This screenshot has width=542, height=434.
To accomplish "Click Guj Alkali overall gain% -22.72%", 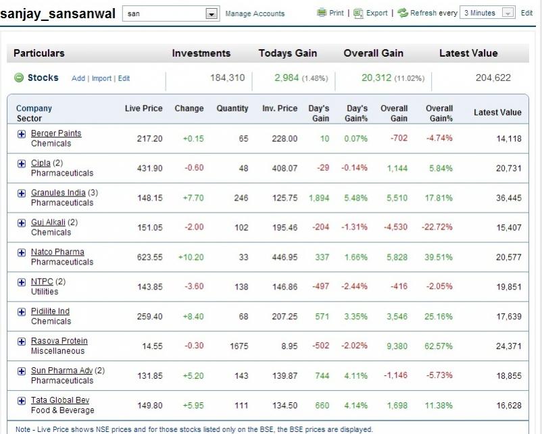I will (x=437, y=227).
